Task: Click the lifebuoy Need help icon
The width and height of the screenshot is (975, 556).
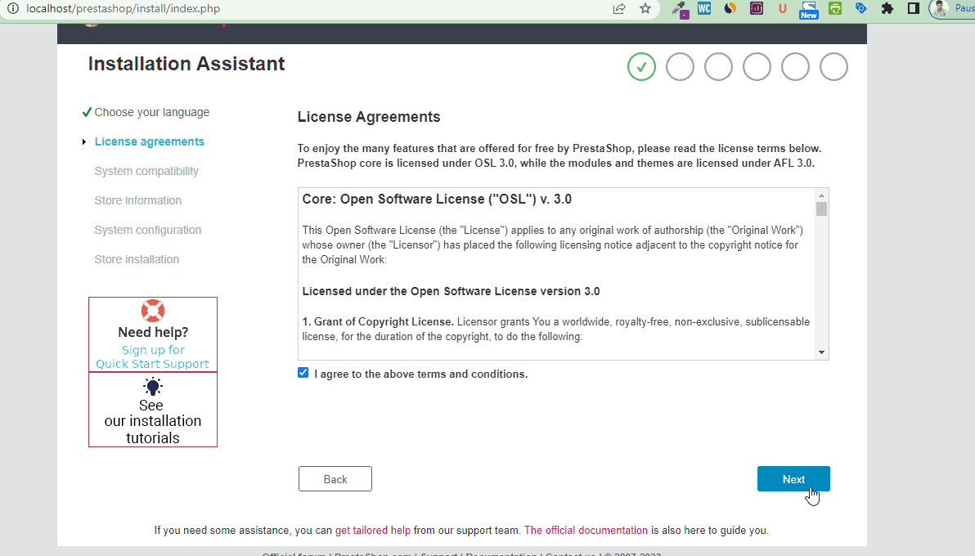Action: pos(152,311)
